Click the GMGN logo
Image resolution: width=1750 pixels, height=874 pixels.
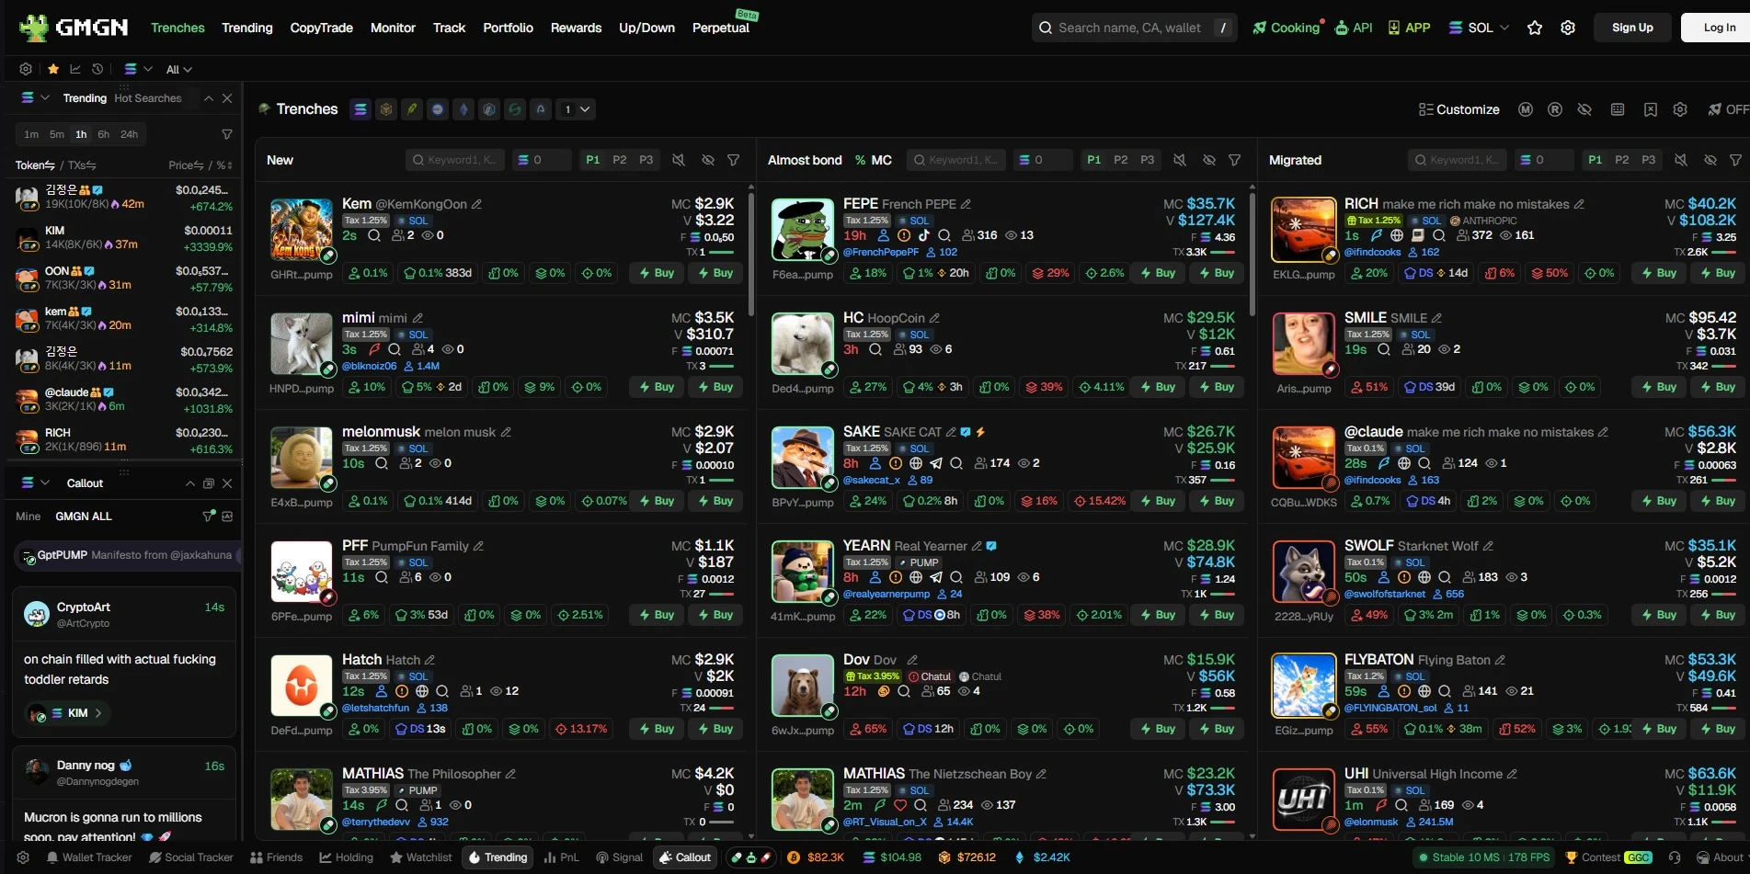[x=74, y=28]
